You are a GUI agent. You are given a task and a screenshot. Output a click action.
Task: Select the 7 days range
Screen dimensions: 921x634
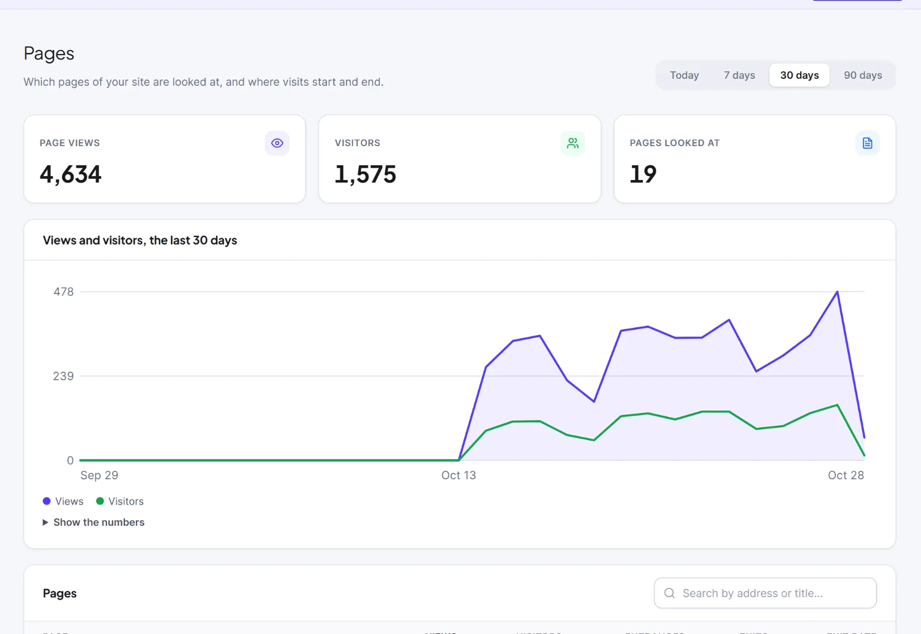pyautogui.click(x=740, y=75)
